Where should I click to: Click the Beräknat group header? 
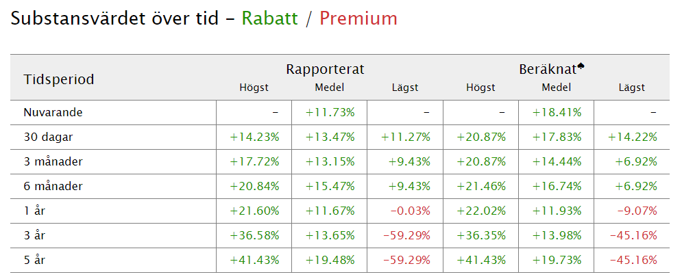pos(548,69)
